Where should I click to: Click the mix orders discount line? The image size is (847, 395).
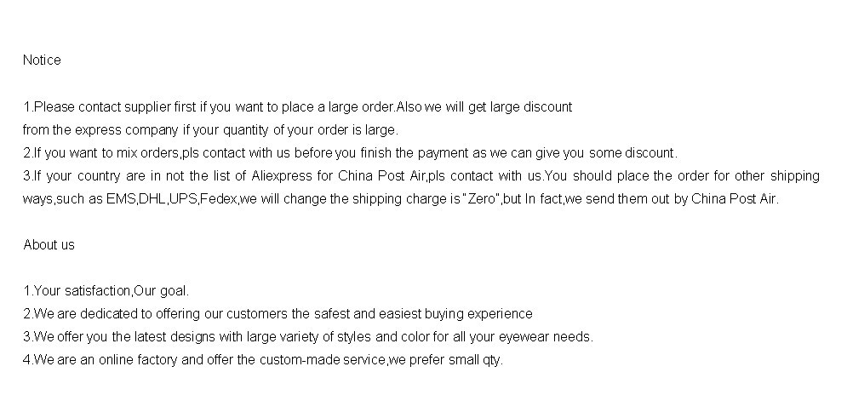tap(350, 153)
